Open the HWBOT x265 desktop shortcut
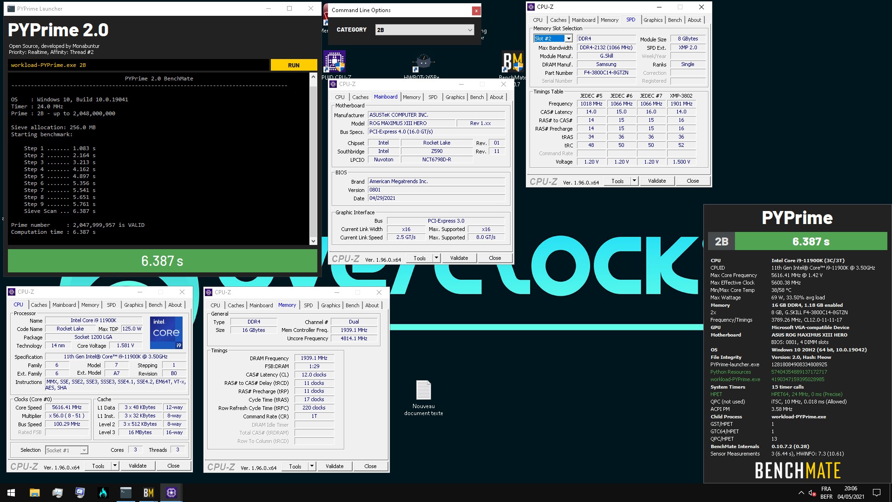892x502 pixels. click(x=422, y=65)
